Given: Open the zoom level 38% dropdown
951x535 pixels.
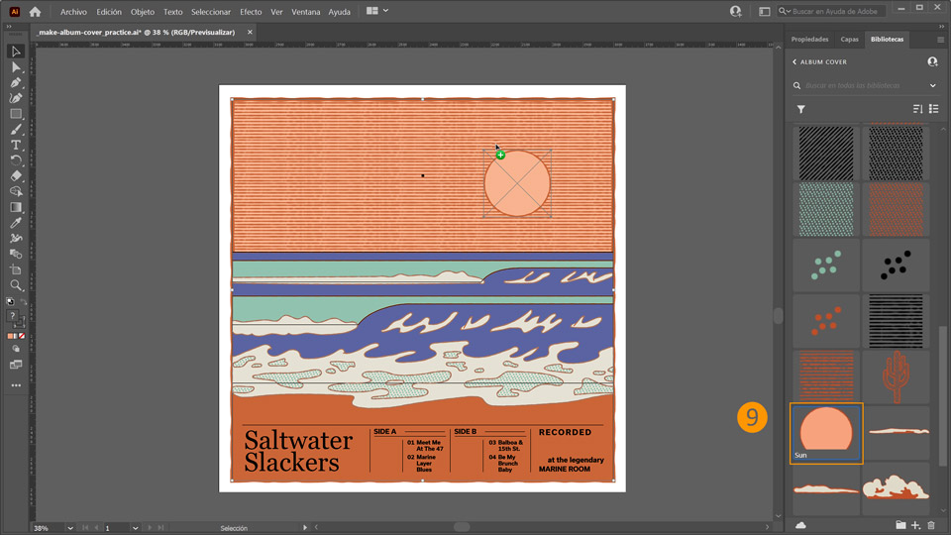Looking at the screenshot, I should [70, 528].
